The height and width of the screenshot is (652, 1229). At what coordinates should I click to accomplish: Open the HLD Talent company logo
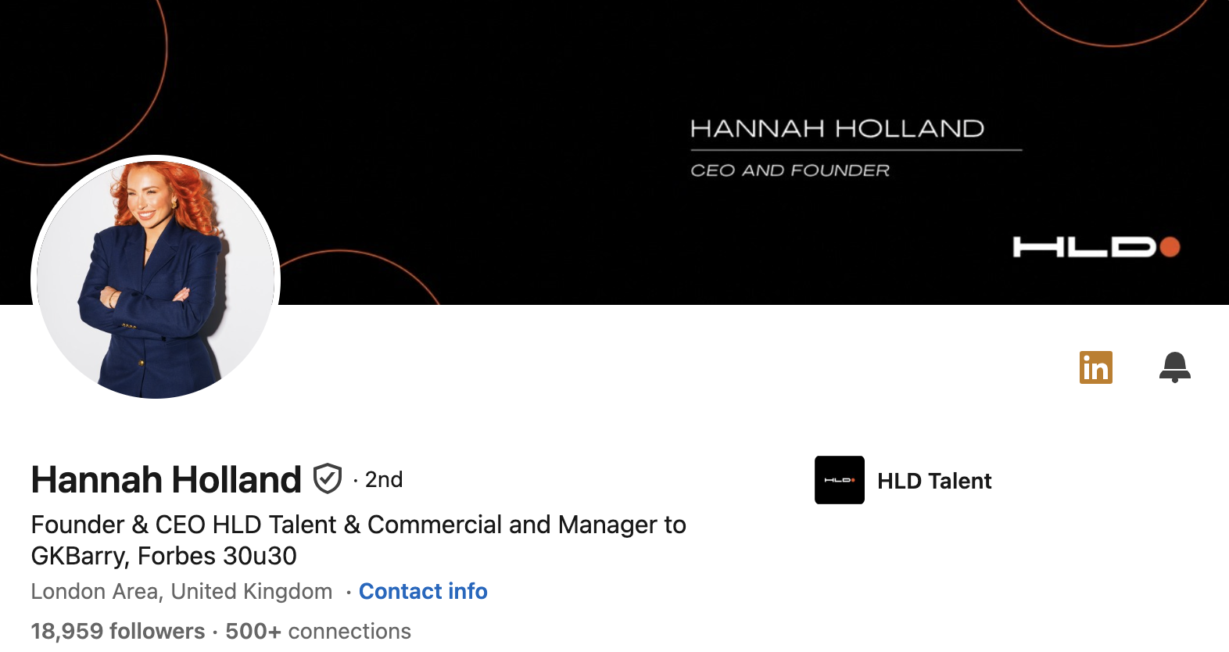839,480
